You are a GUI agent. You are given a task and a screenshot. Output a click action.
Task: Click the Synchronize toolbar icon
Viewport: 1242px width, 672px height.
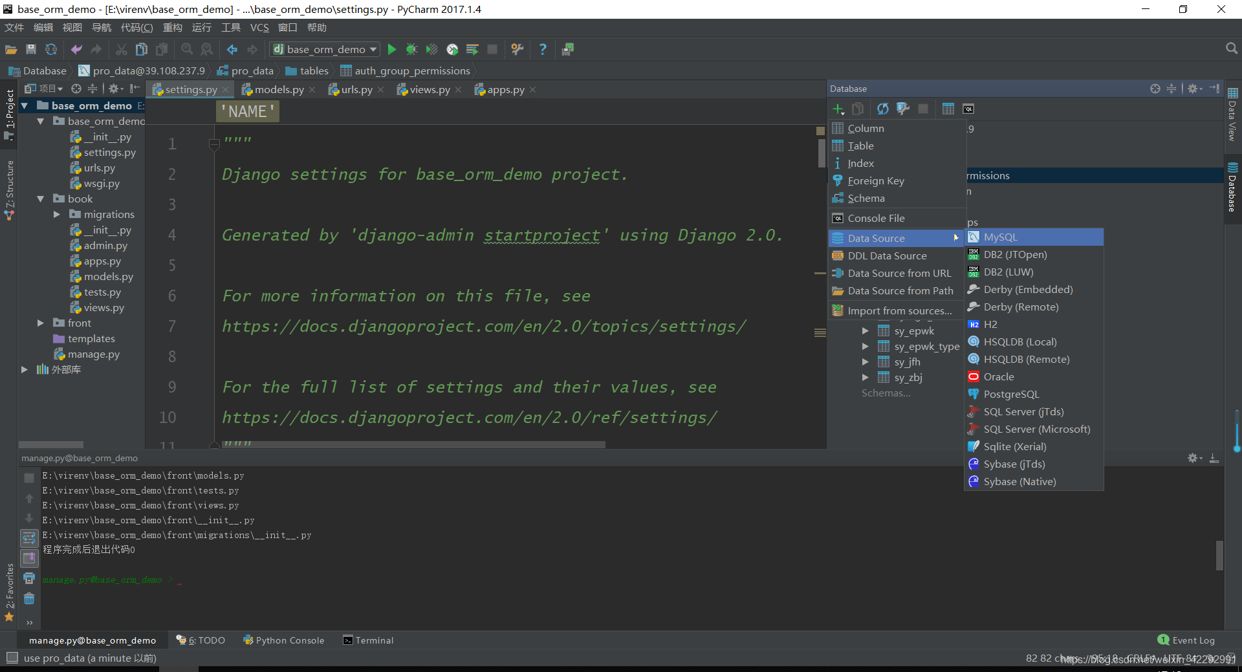51,49
